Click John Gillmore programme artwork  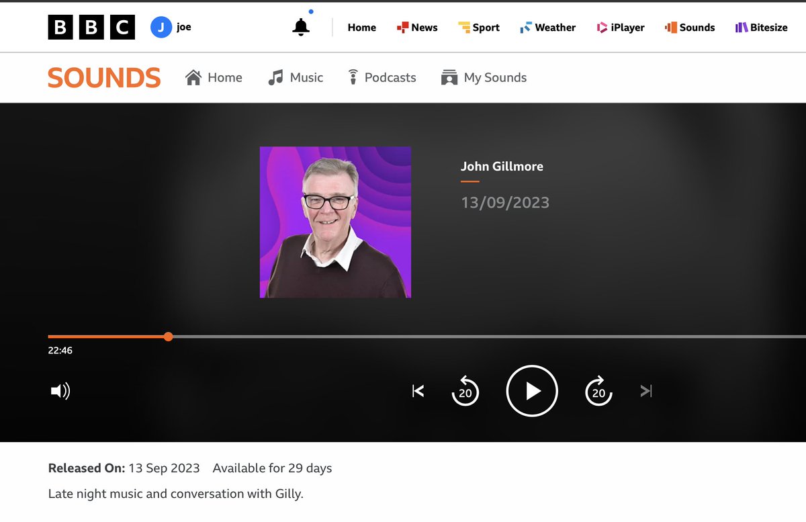[x=335, y=222]
